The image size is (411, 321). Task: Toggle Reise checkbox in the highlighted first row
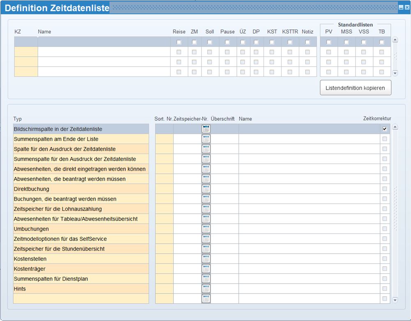pos(179,42)
